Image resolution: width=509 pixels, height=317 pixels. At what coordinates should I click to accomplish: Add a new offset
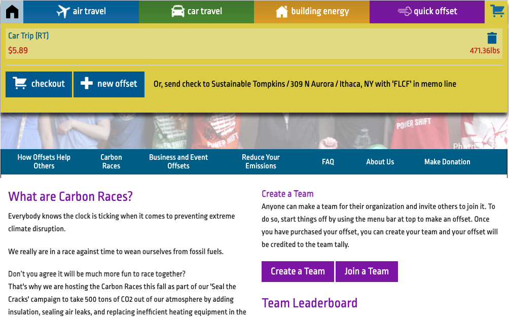(x=109, y=84)
